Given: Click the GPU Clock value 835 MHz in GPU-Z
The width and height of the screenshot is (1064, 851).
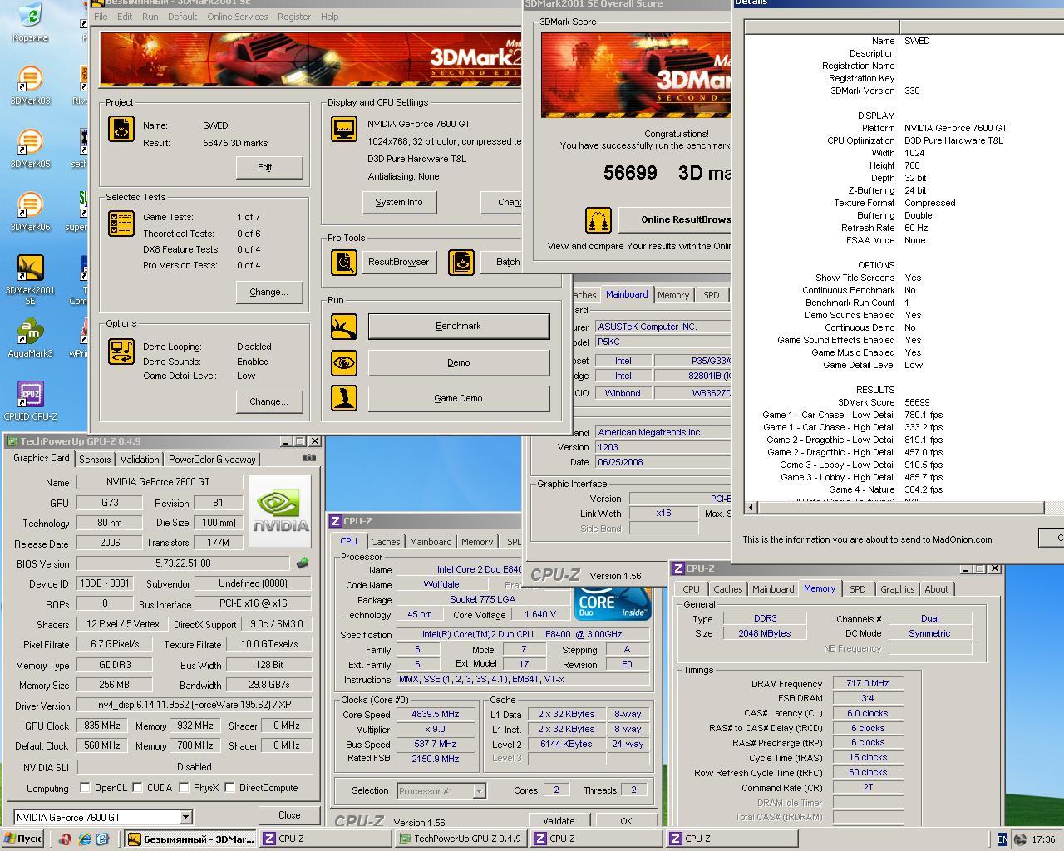Looking at the screenshot, I should pos(102,726).
